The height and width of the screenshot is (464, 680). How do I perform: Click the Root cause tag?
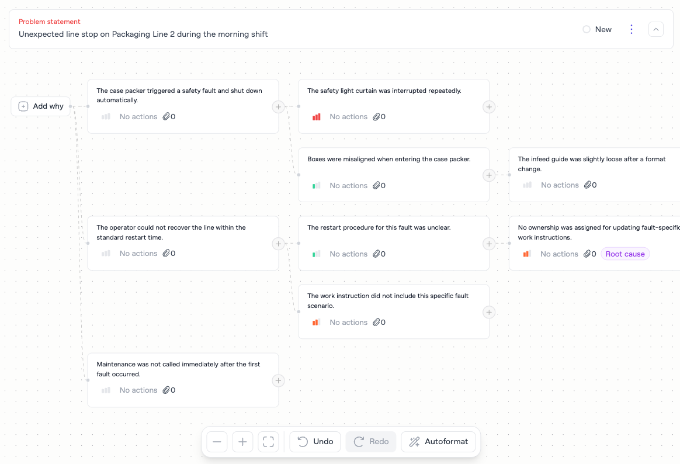pos(625,254)
